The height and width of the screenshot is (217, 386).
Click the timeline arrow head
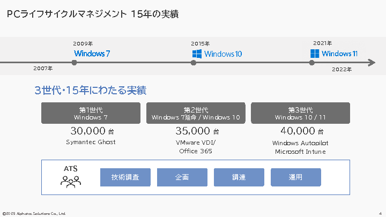371,63
